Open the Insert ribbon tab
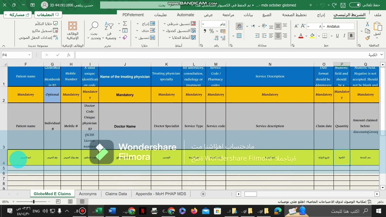The width and height of the screenshot is (386, 217). (x=321, y=15)
